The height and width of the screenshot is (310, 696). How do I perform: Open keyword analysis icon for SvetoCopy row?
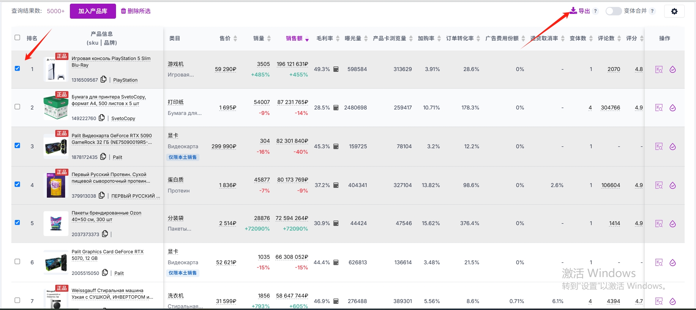click(x=659, y=108)
